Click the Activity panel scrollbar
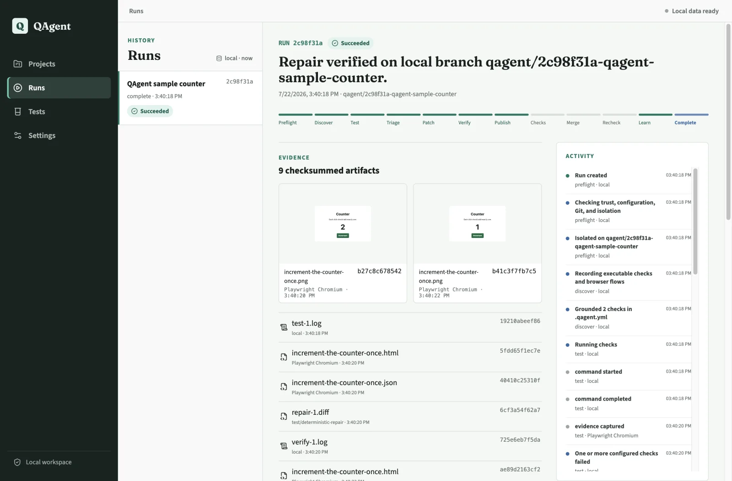Screen dimensions: 732x481 695,222
